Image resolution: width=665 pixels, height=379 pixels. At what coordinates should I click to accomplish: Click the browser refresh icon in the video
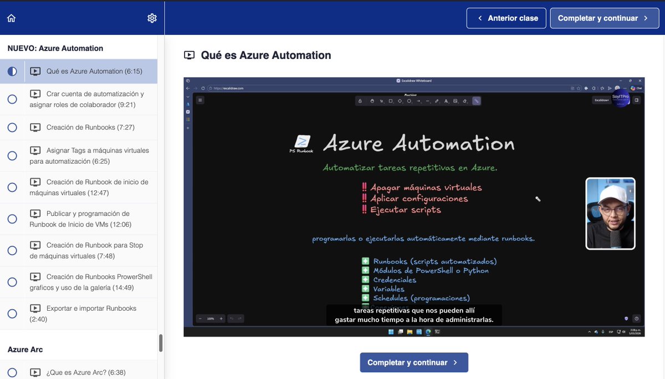pyautogui.click(x=203, y=88)
